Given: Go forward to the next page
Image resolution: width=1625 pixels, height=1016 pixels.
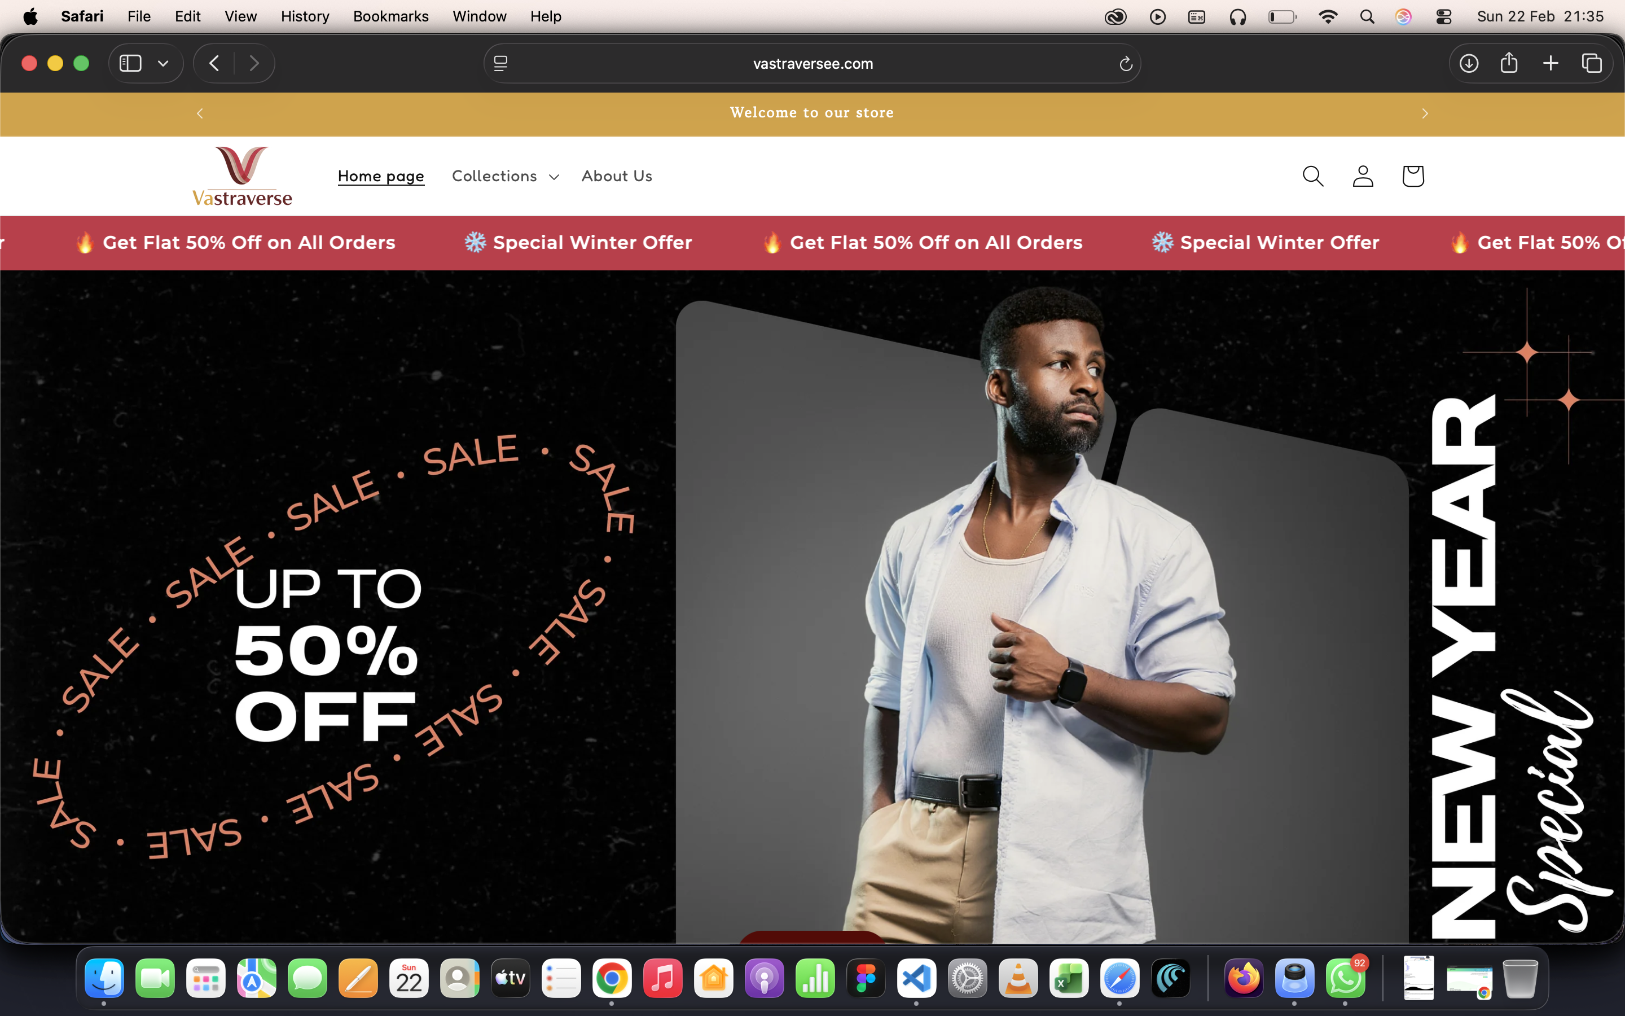Looking at the screenshot, I should click(x=254, y=63).
